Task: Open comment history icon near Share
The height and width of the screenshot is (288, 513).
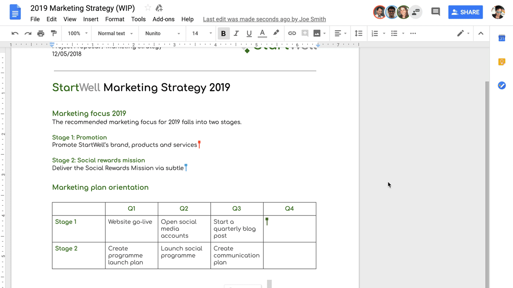Action: click(x=435, y=12)
